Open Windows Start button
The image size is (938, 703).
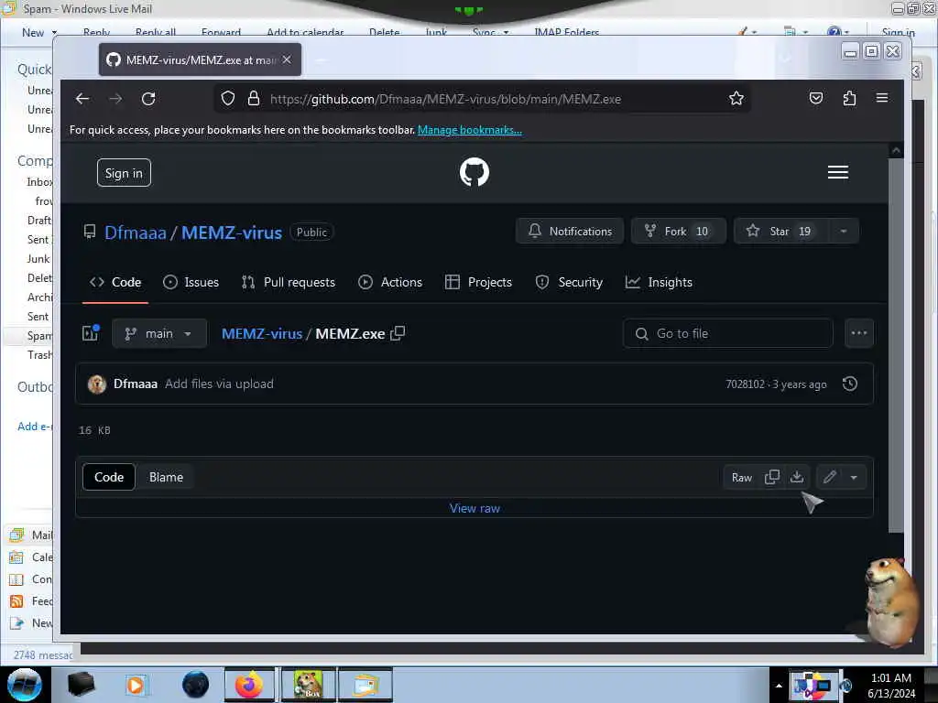point(24,685)
